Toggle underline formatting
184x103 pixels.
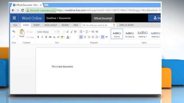pos(46,37)
